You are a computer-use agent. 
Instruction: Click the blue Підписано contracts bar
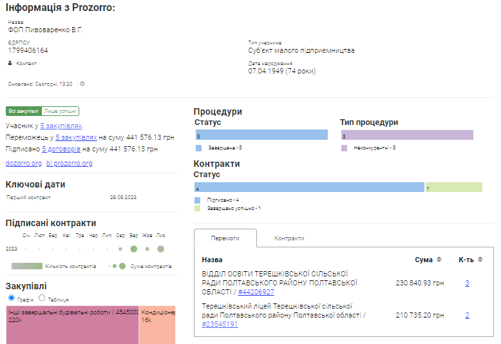[309, 187]
